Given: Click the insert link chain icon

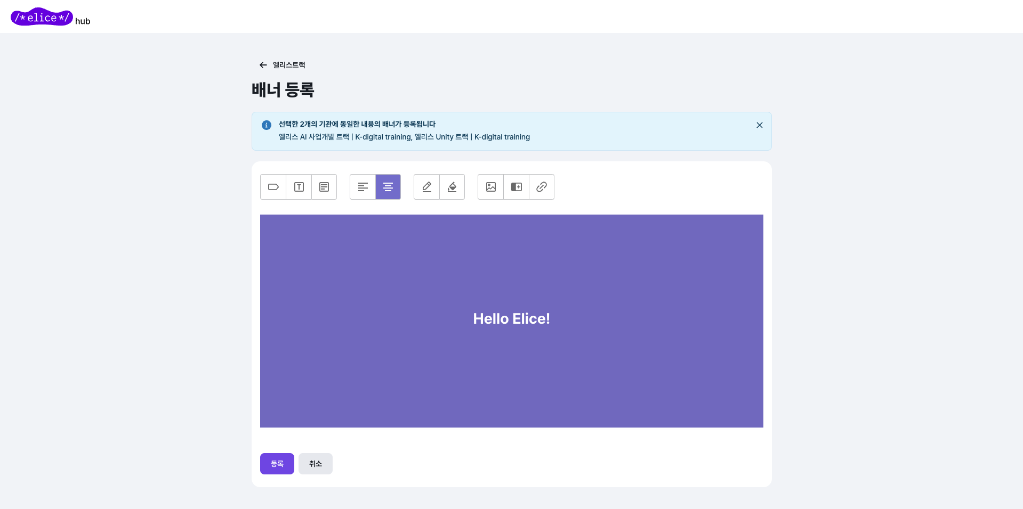Looking at the screenshot, I should coord(542,187).
